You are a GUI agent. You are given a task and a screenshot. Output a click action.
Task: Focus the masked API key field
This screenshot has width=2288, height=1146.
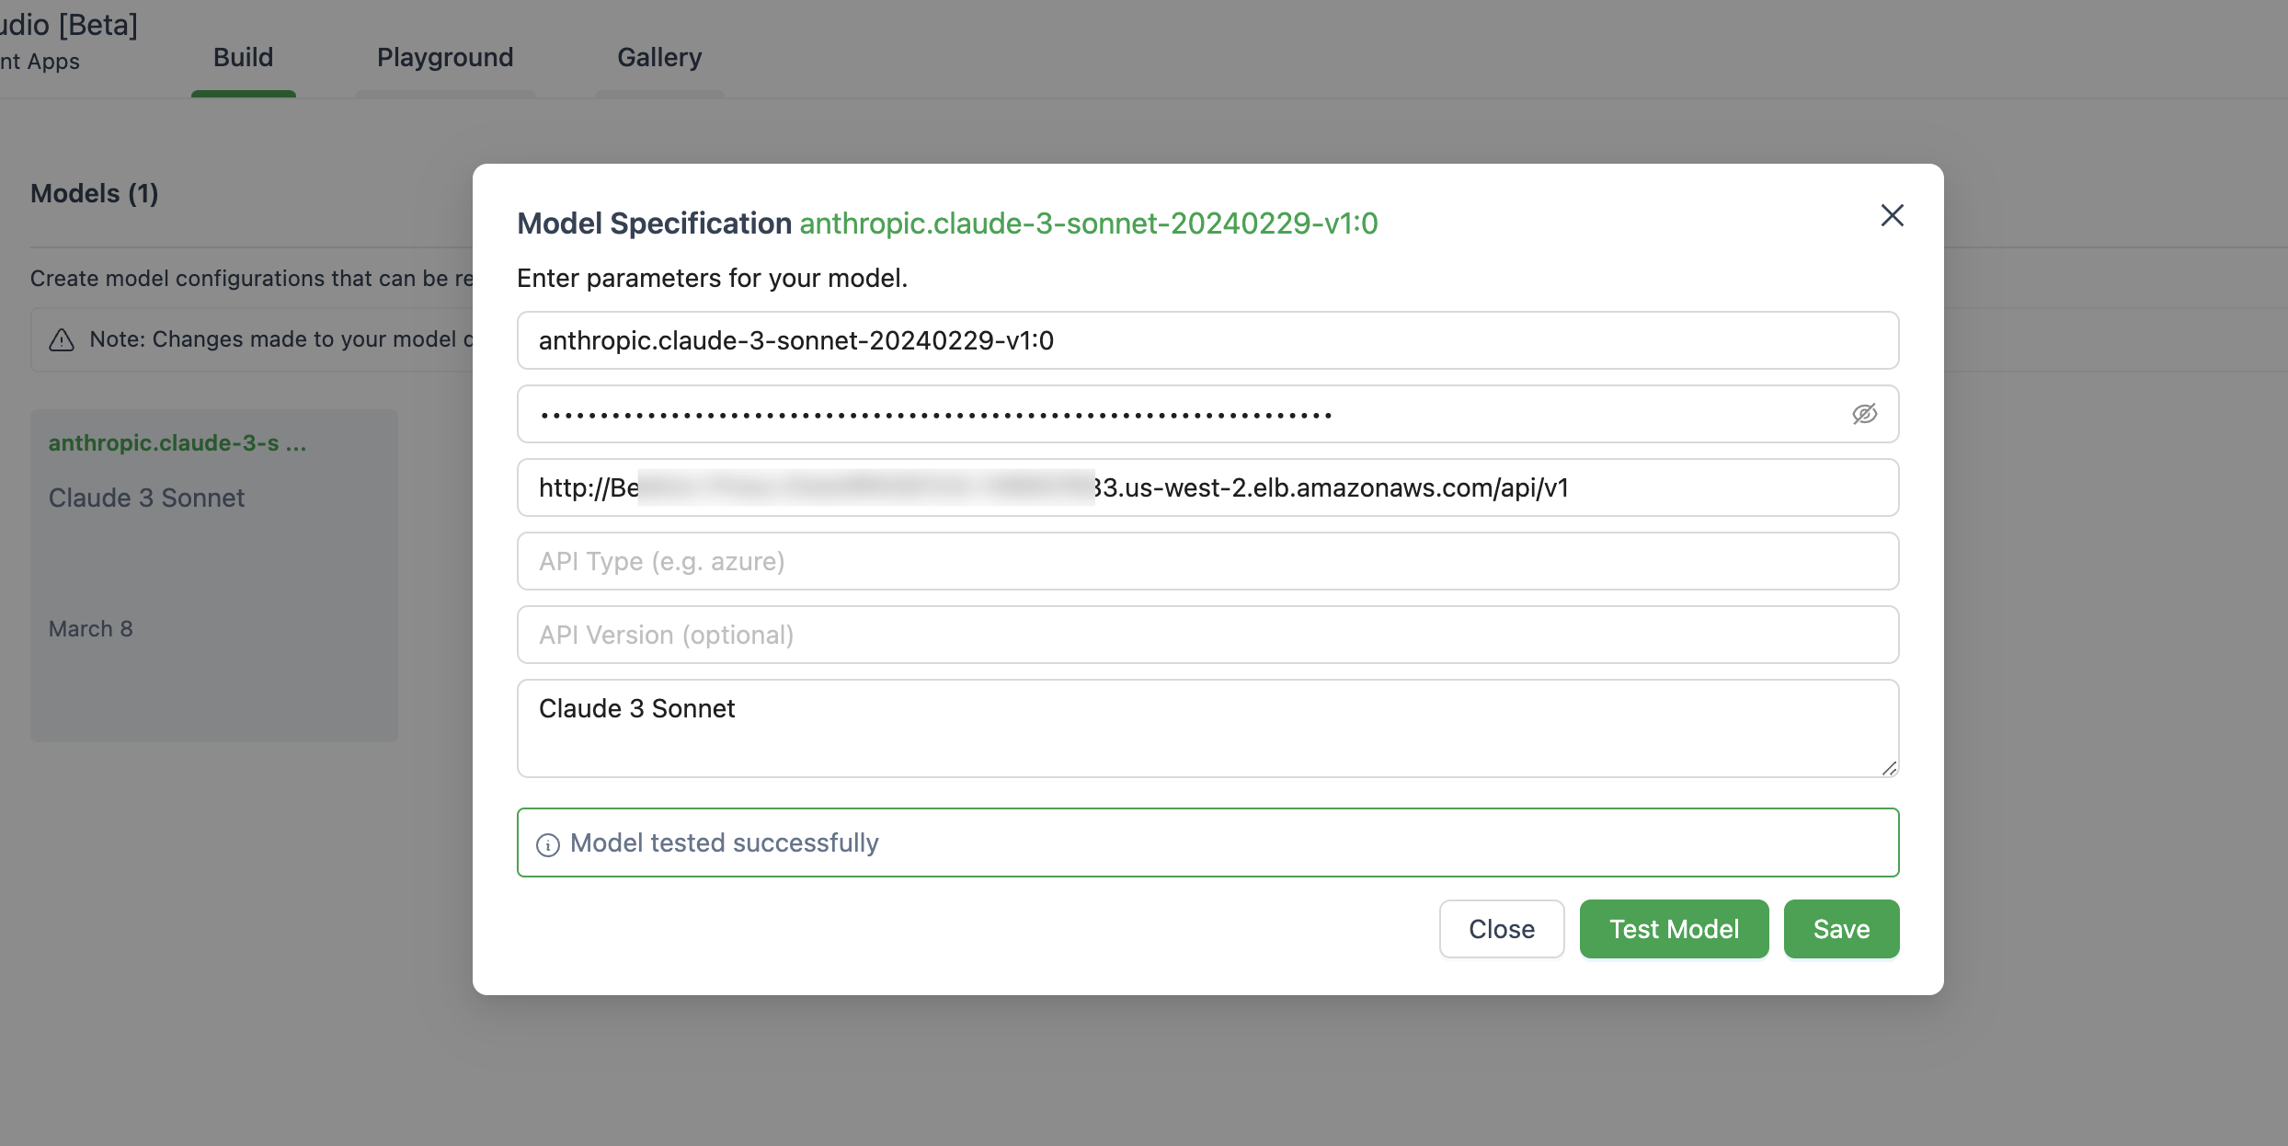click(1177, 414)
